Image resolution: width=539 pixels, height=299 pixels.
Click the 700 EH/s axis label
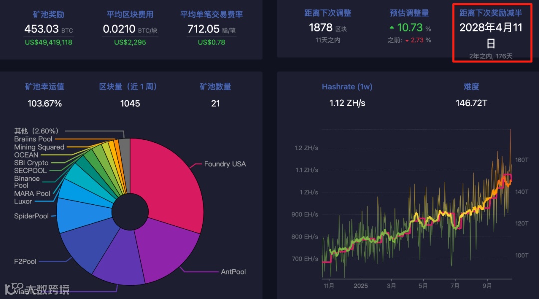coord(305,259)
